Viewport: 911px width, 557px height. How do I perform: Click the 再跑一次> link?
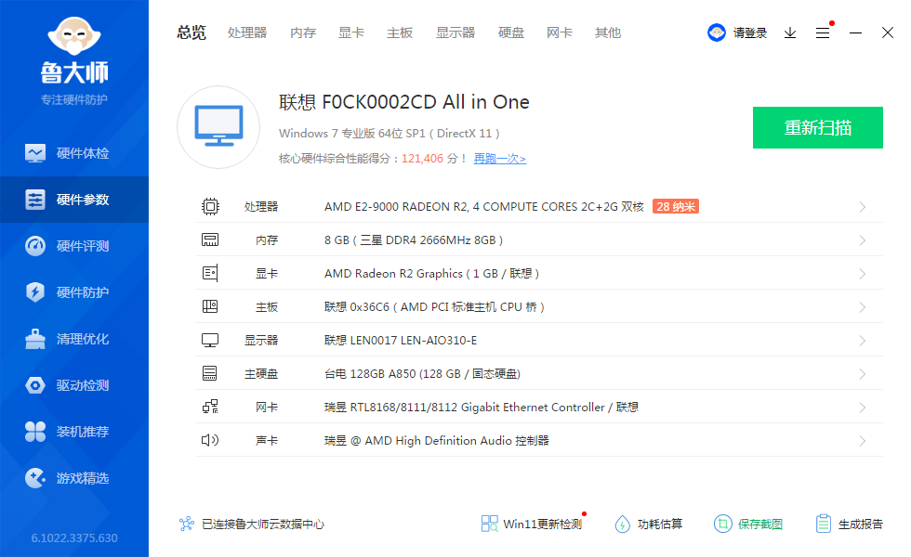click(500, 159)
